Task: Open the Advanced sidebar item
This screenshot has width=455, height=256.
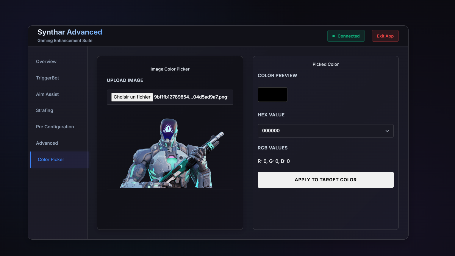Action: [x=47, y=143]
